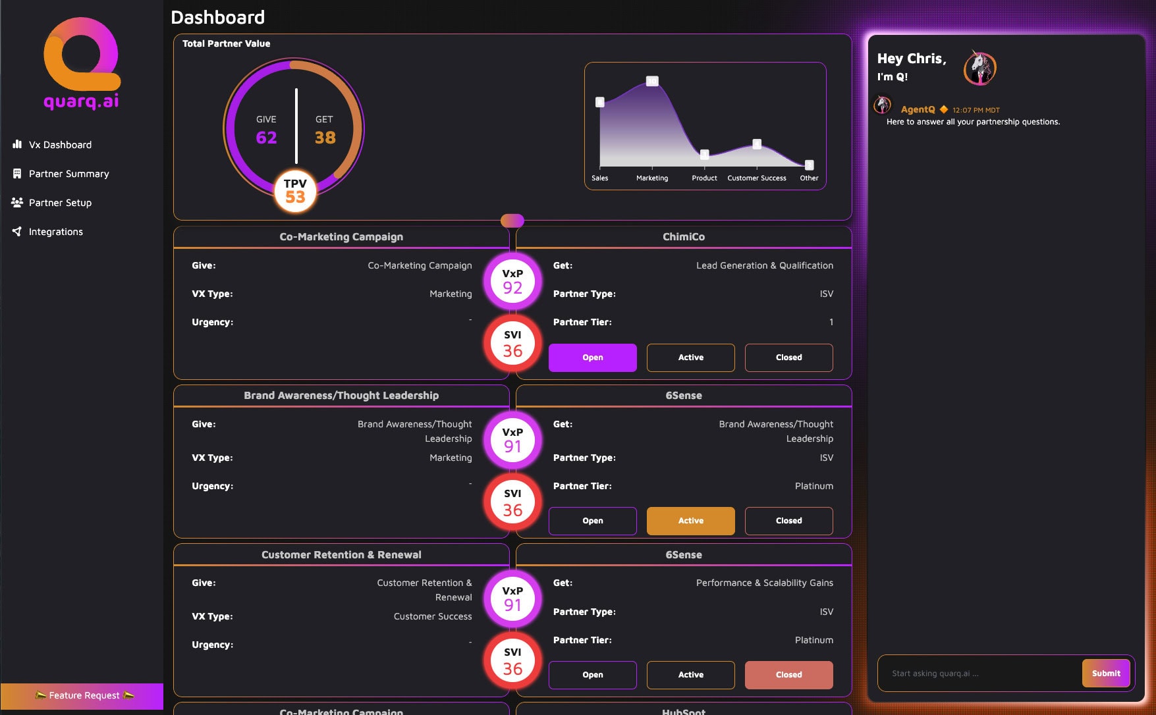1156x715 pixels.
Task: Click the quarq.ai logo
Action: pos(82,63)
